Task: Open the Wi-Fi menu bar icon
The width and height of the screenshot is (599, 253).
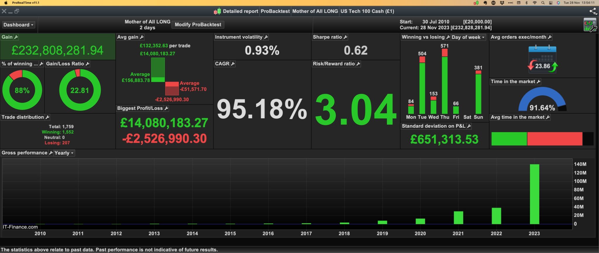Action: tap(535, 3)
